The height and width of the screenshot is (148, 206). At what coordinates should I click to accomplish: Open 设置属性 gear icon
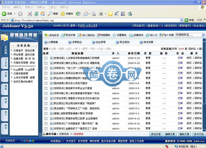point(114,35)
